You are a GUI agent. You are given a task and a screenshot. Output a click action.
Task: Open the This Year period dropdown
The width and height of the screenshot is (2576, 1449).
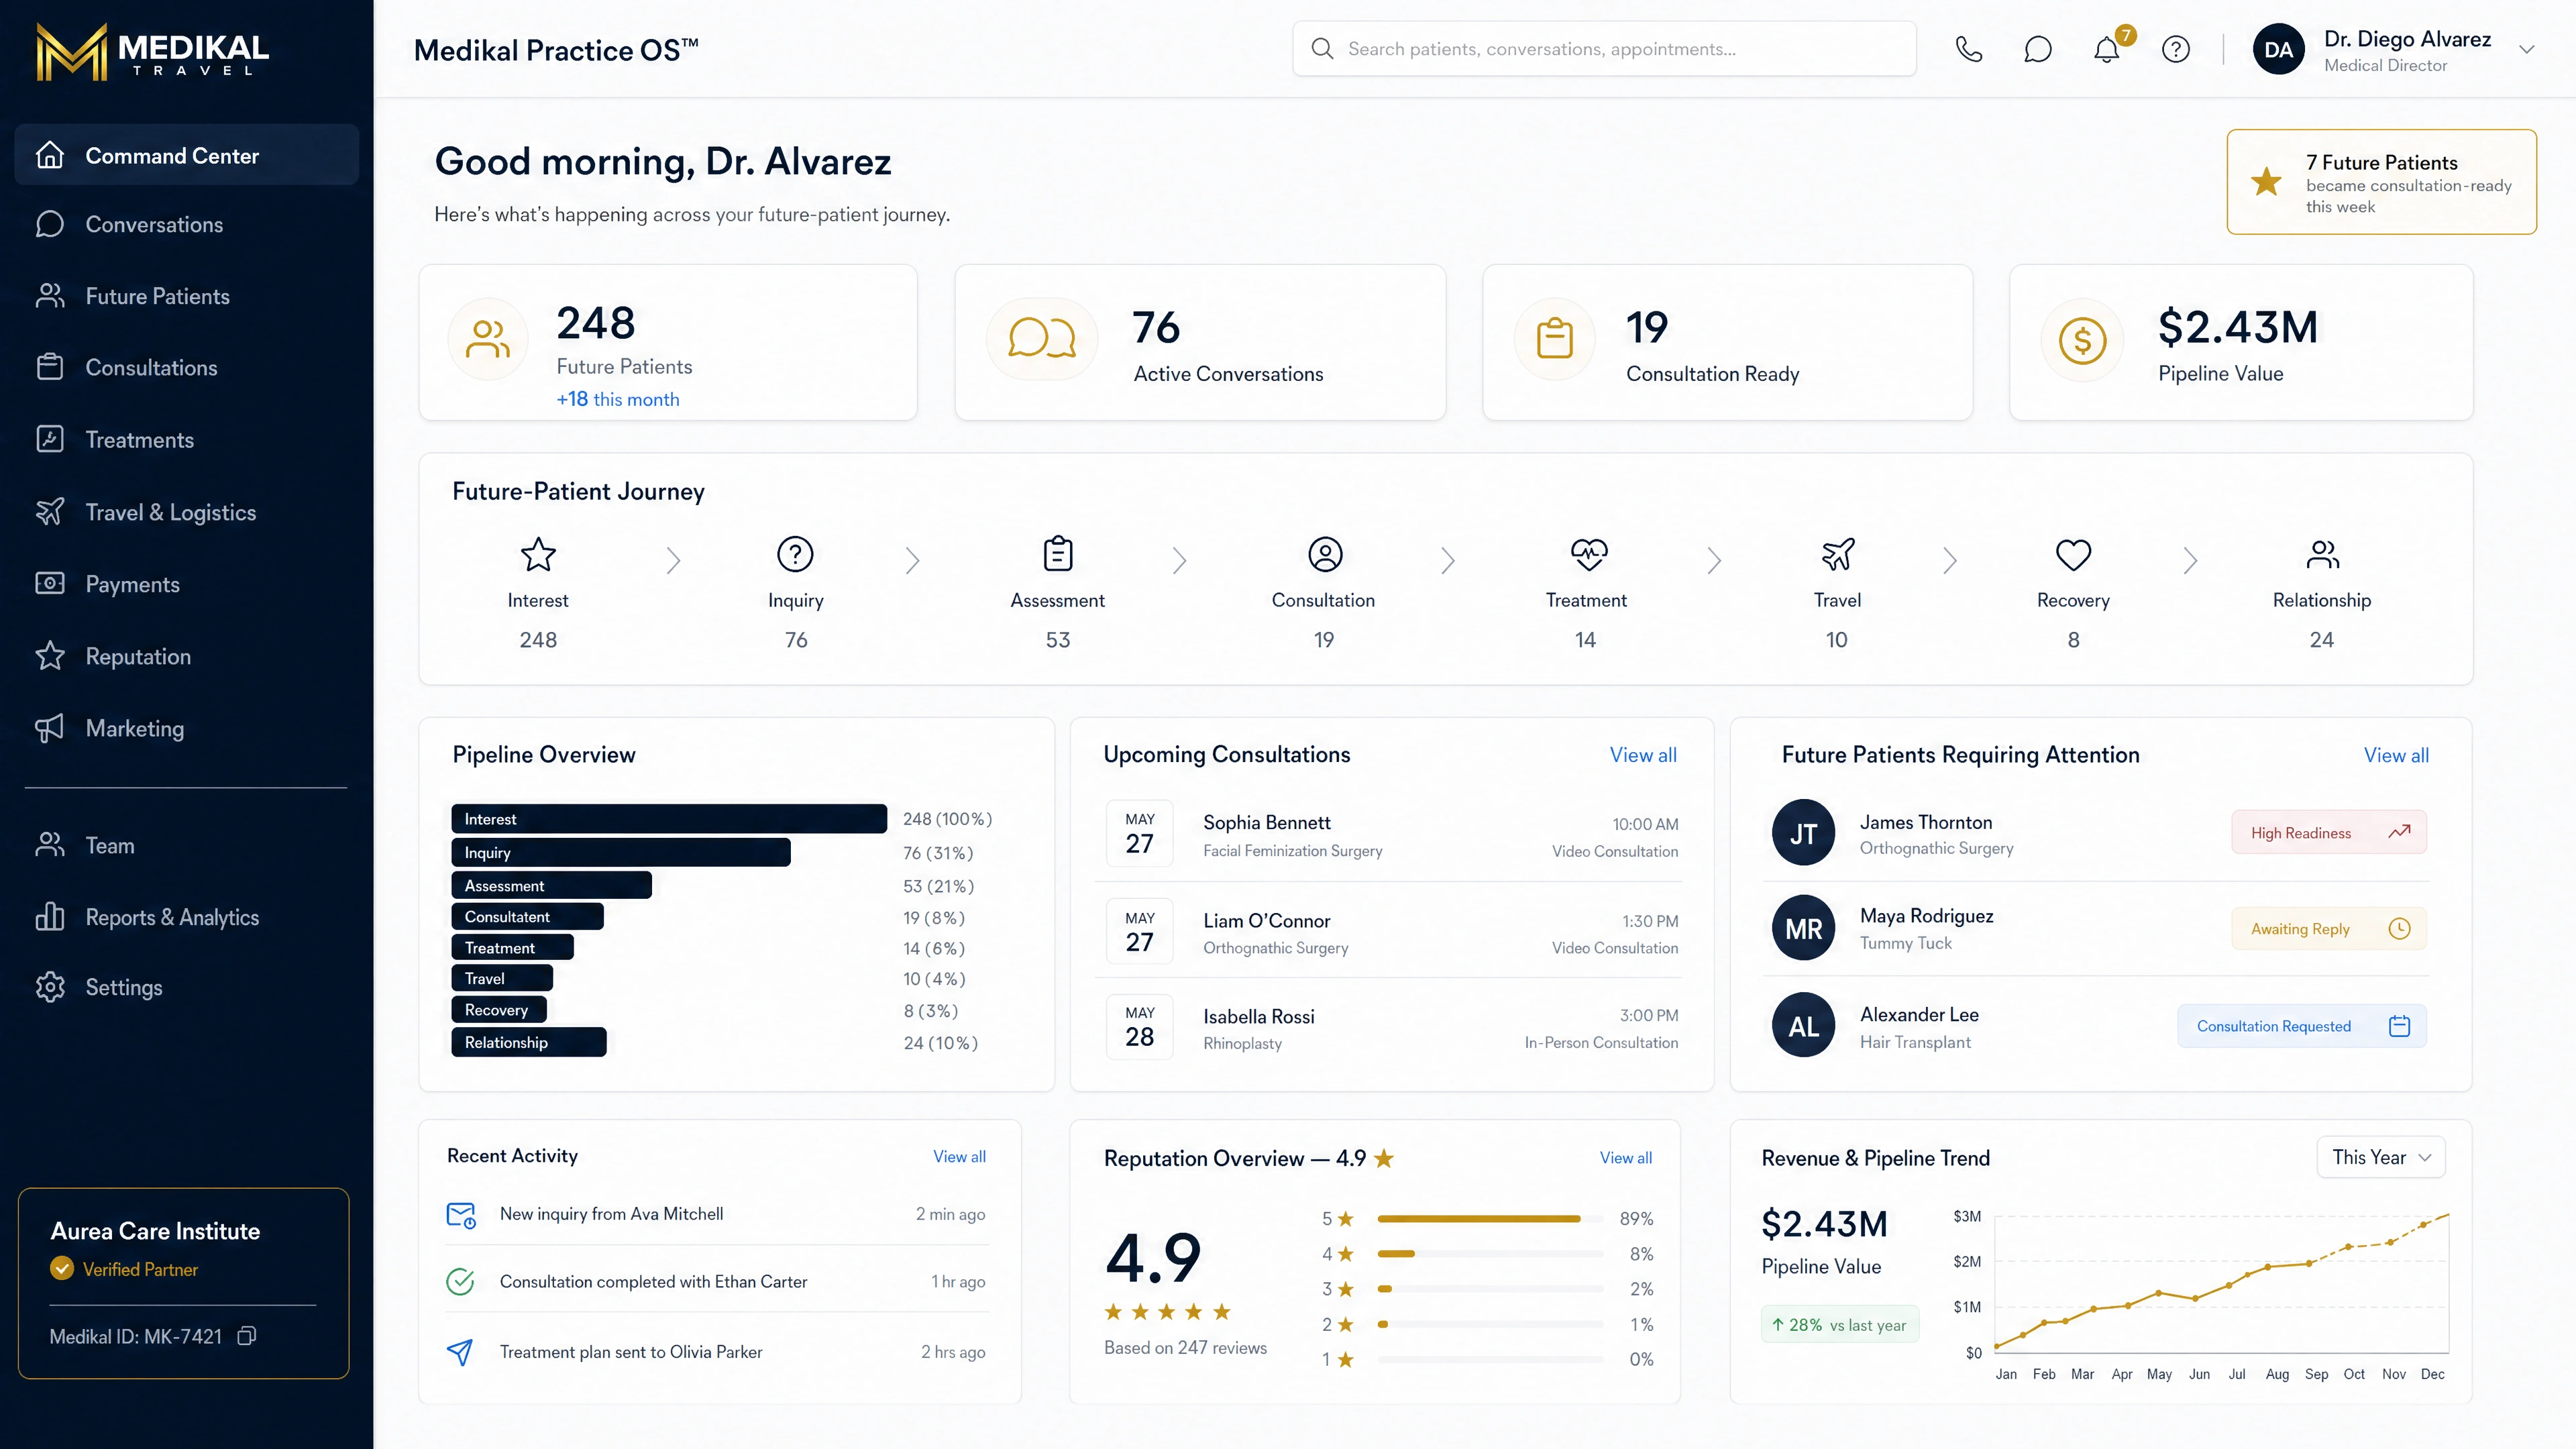coord(2381,1157)
